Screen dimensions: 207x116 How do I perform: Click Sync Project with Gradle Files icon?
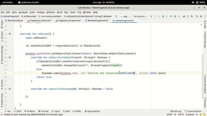pos(184,16)
